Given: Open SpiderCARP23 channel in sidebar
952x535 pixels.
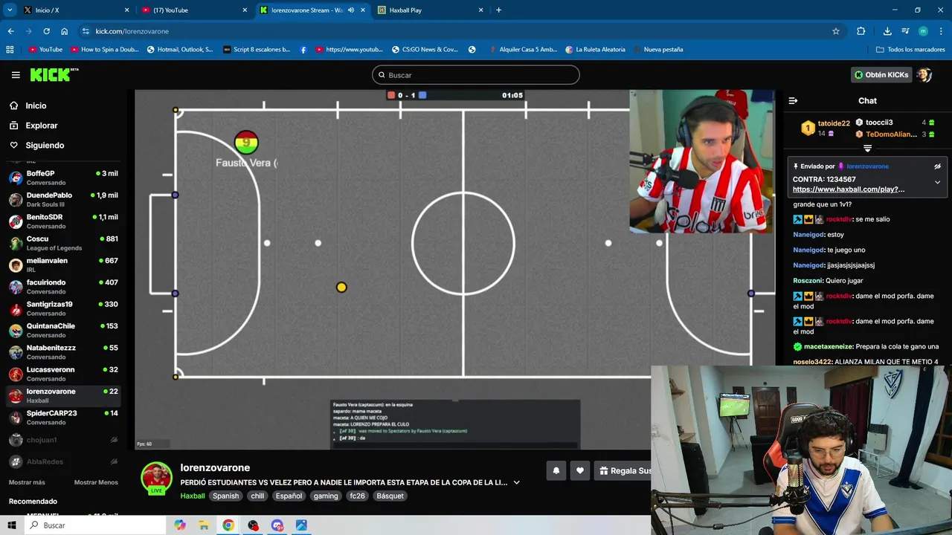Looking at the screenshot, I should click(x=63, y=417).
